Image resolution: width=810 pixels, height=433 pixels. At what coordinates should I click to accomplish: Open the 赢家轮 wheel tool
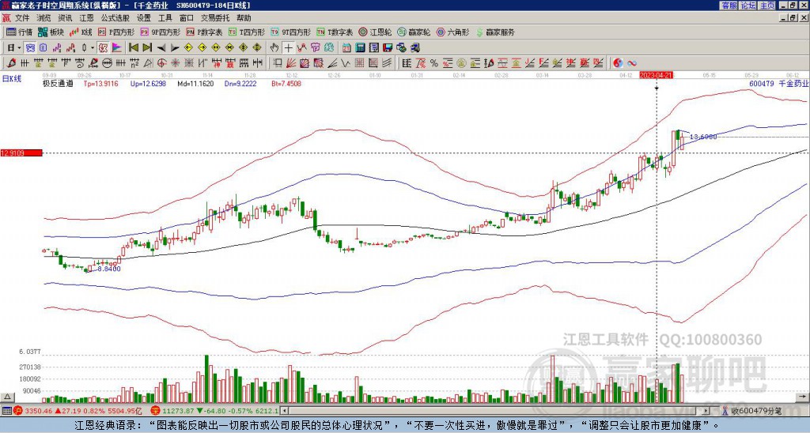(414, 32)
